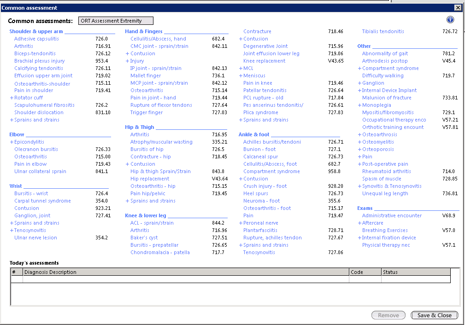Select Ulnar nerve lesion
The height and width of the screenshot is (325, 465).
pyautogui.click(x=35, y=238)
